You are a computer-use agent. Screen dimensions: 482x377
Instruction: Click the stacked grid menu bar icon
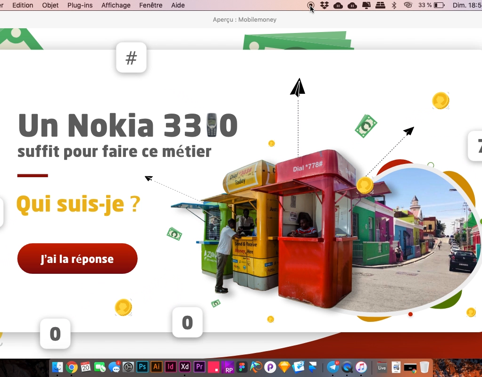coord(380,5)
